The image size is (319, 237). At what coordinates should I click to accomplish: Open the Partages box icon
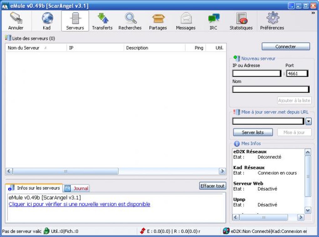pos(158,18)
